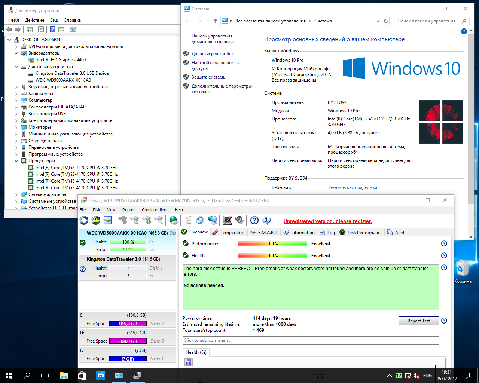
Task: Open the help icon beside the Performance row
Action: click(444, 244)
